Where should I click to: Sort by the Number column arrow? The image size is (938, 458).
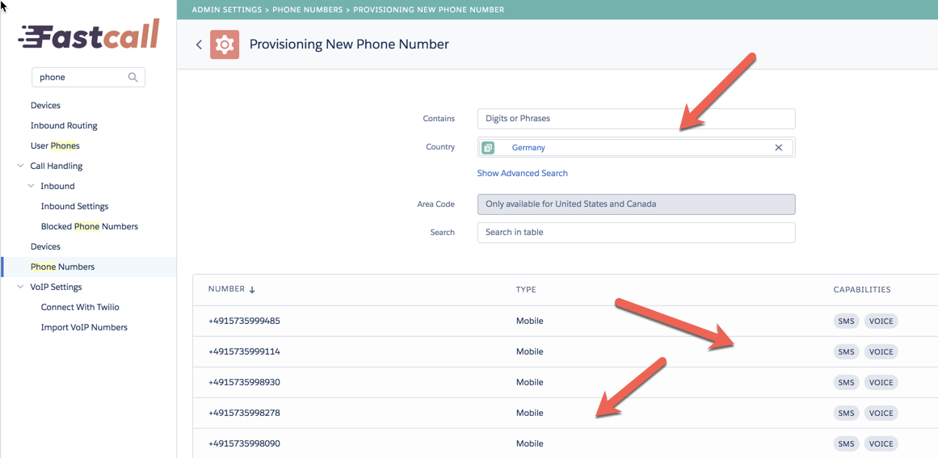point(252,289)
